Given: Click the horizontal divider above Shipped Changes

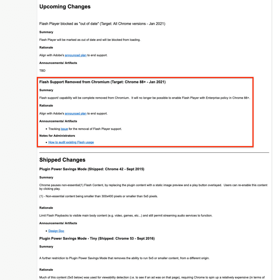Looking at the screenshot, I should [154, 152].
